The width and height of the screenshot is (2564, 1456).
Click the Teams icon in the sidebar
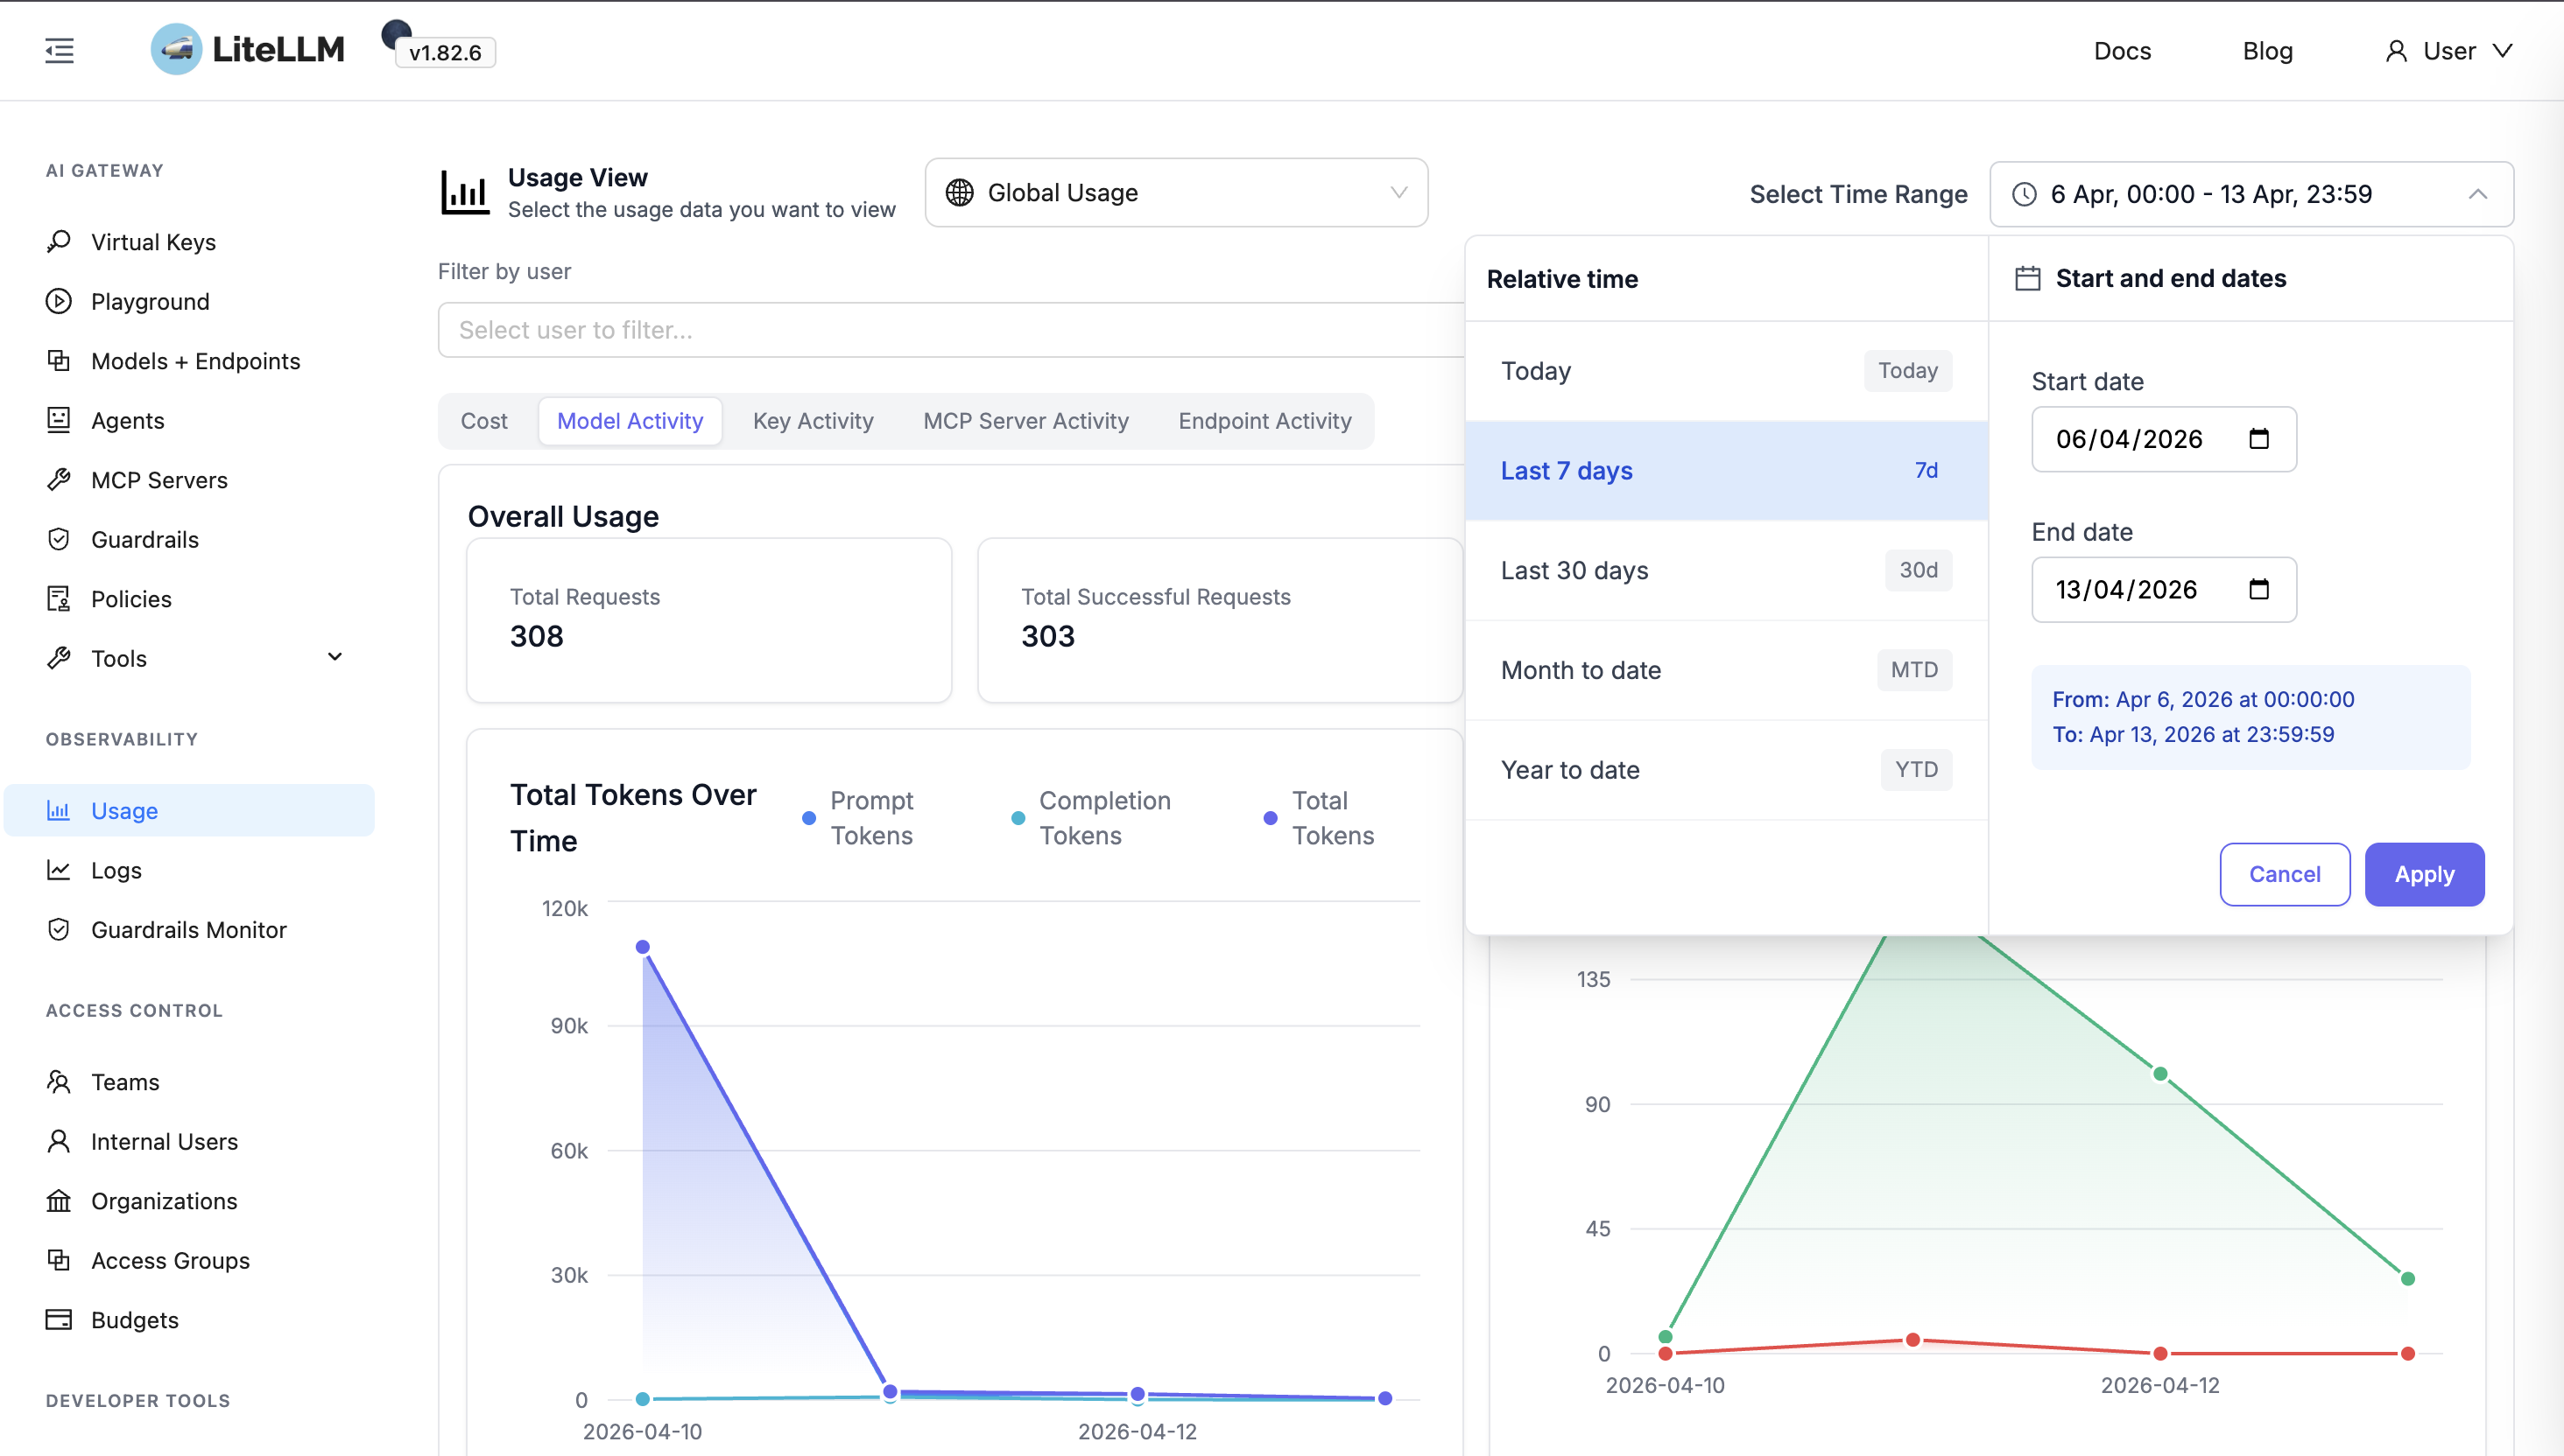[59, 1081]
